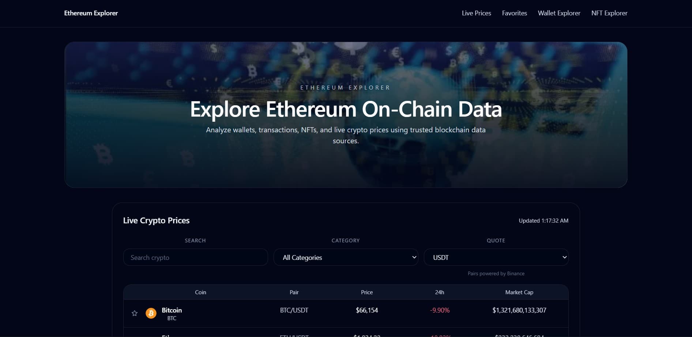Click the Coin column header
The width and height of the screenshot is (692, 337).
pos(200,292)
